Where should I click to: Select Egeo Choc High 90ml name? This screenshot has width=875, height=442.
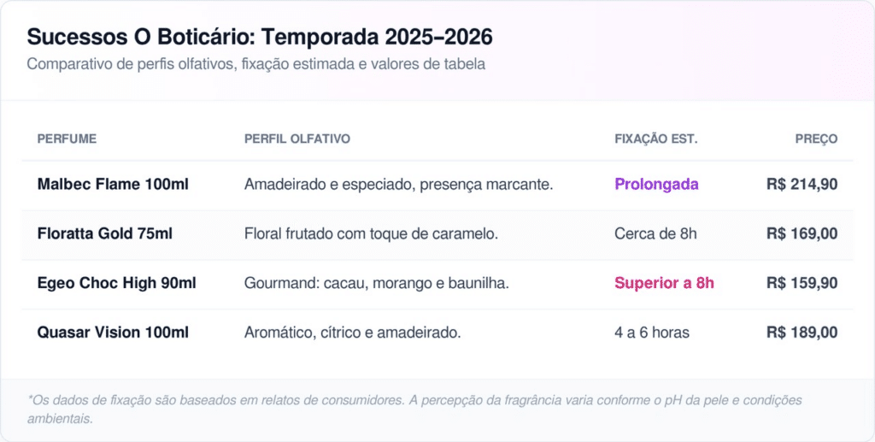pos(117,283)
